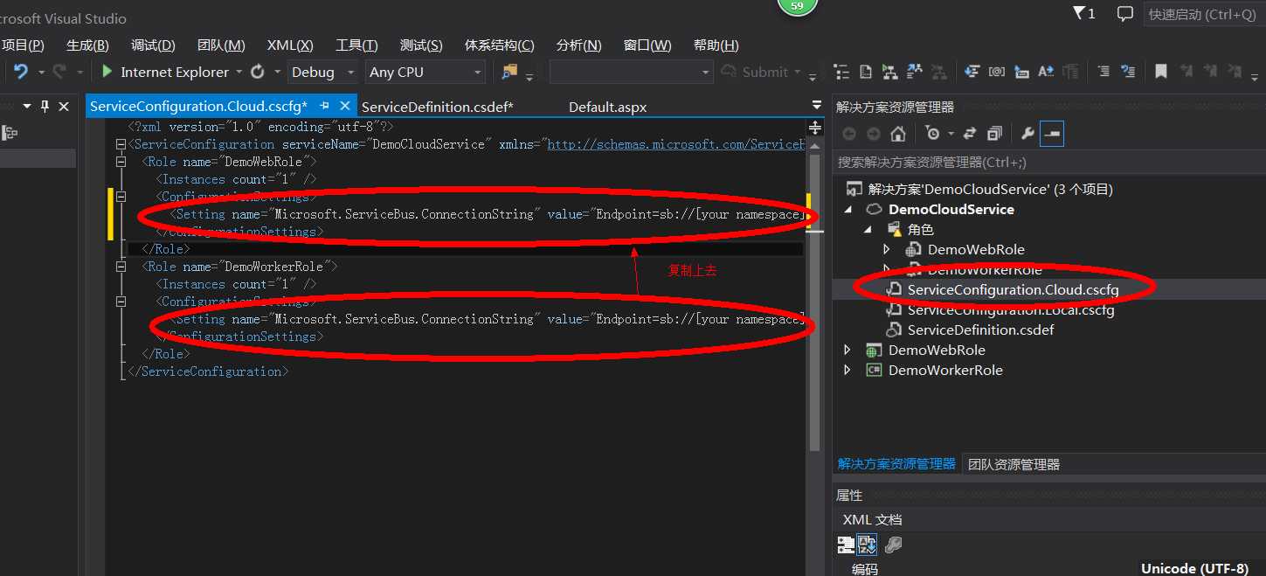
Task: Click the Solution Explorer search field
Action: pos(1048,162)
